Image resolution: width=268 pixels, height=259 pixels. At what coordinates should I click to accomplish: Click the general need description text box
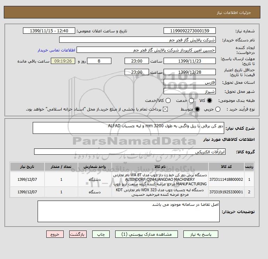[128, 128]
